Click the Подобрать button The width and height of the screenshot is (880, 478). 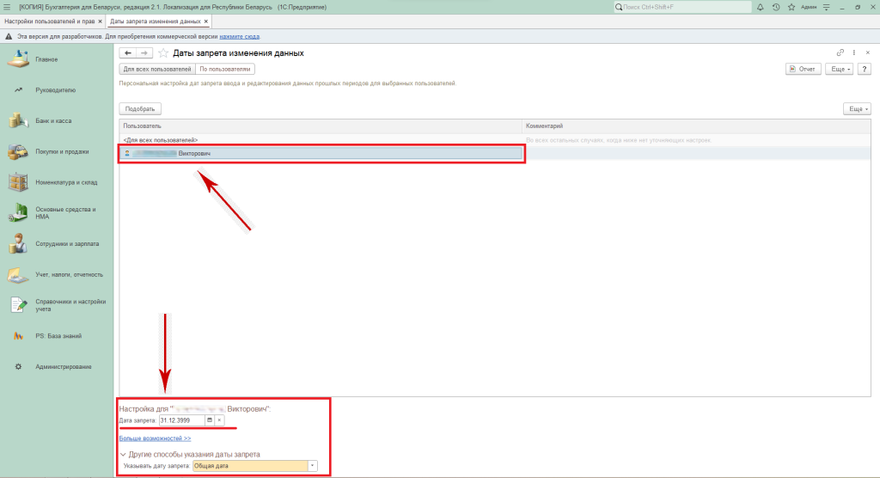pyautogui.click(x=140, y=109)
